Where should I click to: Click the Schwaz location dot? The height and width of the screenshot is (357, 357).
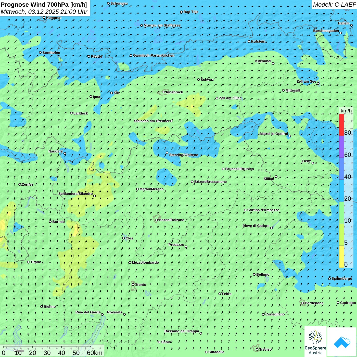click(x=198, y=79)
